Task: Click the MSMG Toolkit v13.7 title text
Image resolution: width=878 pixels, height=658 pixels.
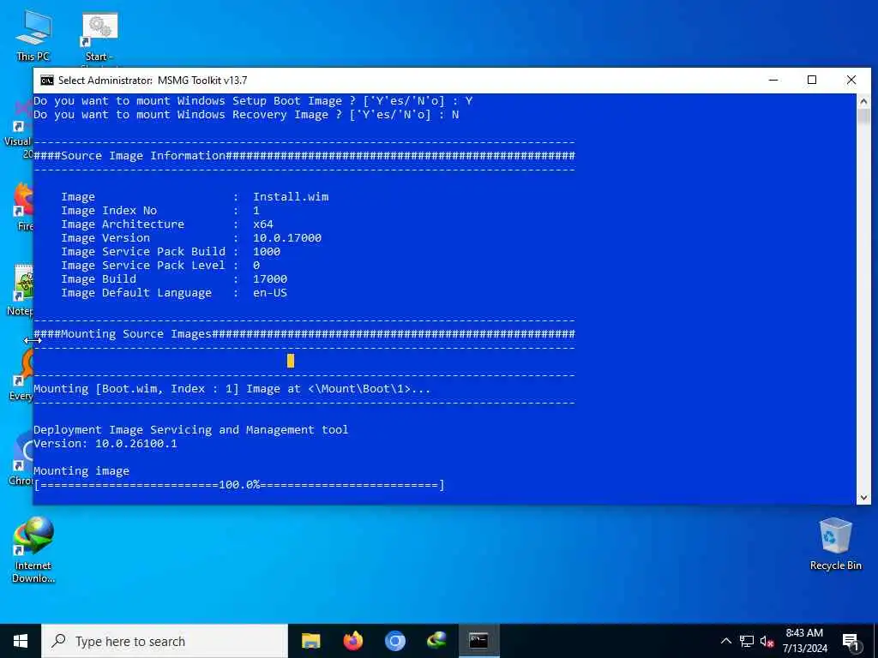Action: point(202,80)
